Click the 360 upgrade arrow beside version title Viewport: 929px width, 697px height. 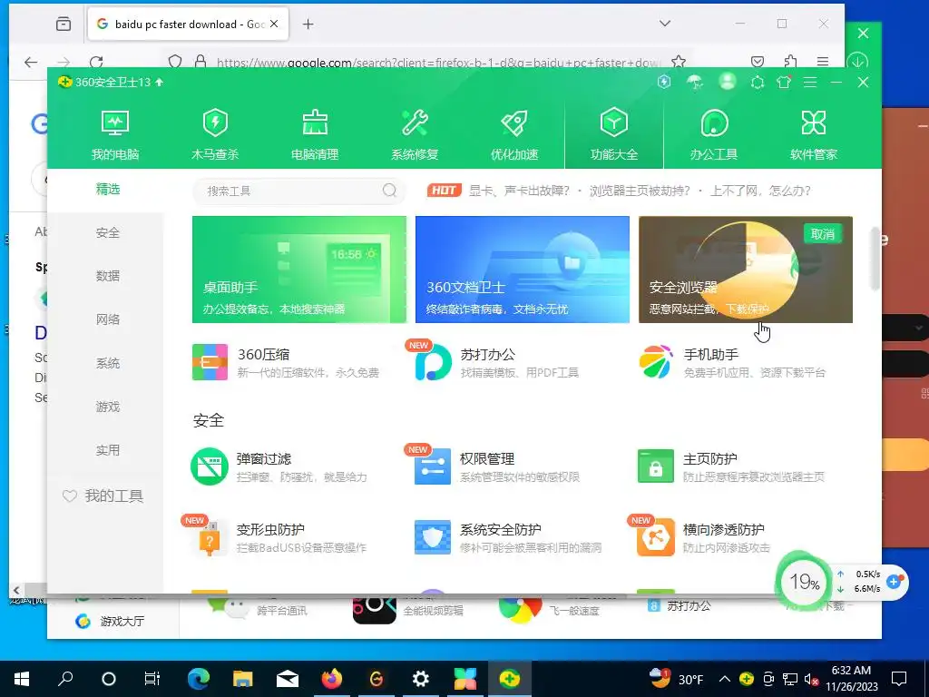(x=160, y=83)
